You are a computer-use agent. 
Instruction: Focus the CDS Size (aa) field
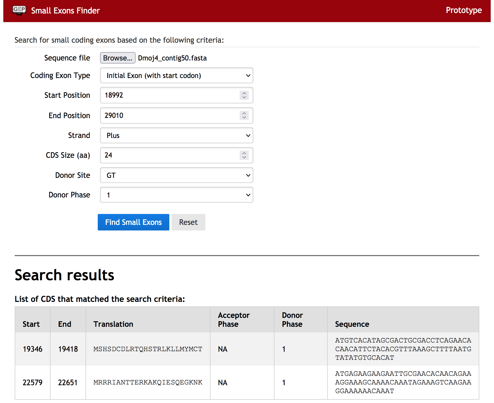(177, 155)
